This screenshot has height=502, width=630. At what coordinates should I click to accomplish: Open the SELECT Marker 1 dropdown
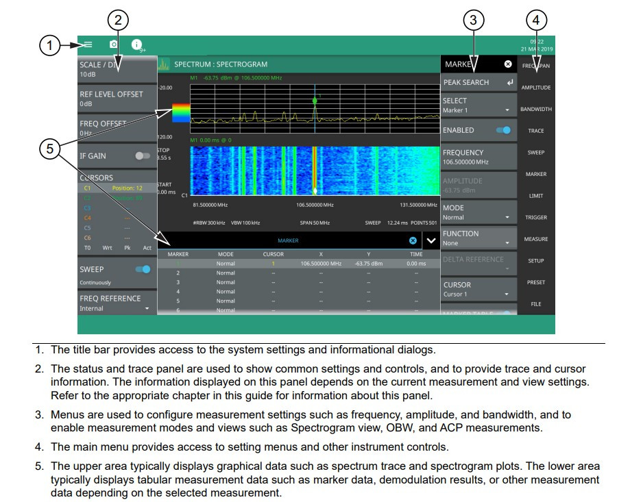point(478,105)
